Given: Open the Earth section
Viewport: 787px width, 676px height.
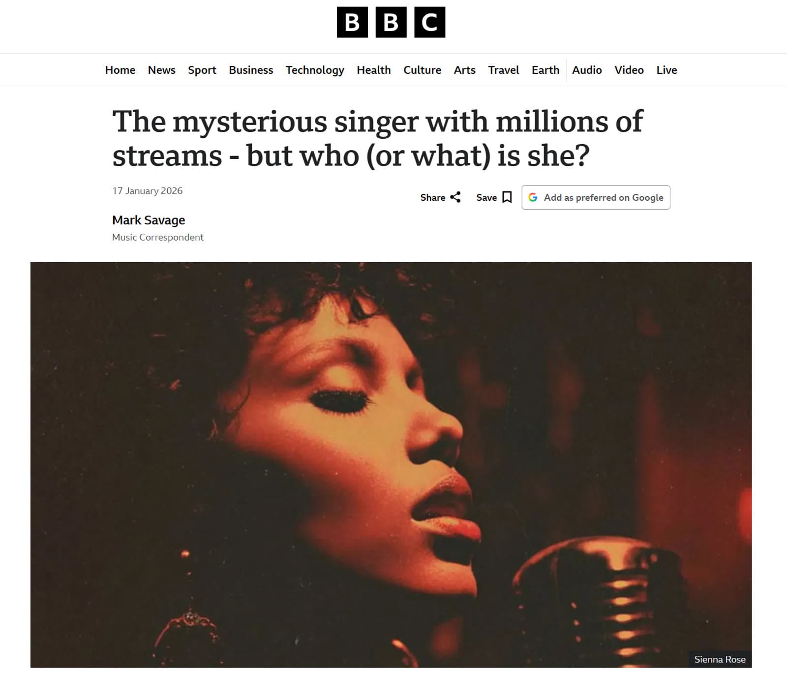Looking at the screenshot, I should (545, 70).
